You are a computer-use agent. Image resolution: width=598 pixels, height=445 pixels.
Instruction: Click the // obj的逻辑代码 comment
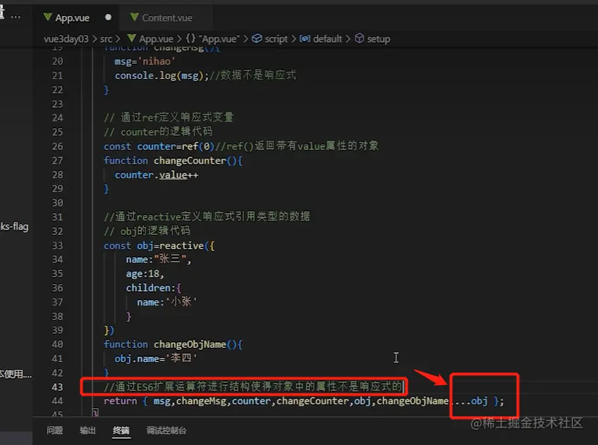(x=147, y=231)
